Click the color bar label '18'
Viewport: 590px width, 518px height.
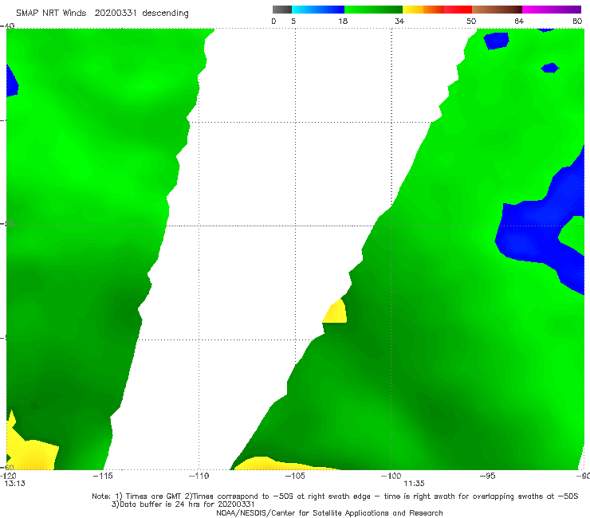pos(343,22)
